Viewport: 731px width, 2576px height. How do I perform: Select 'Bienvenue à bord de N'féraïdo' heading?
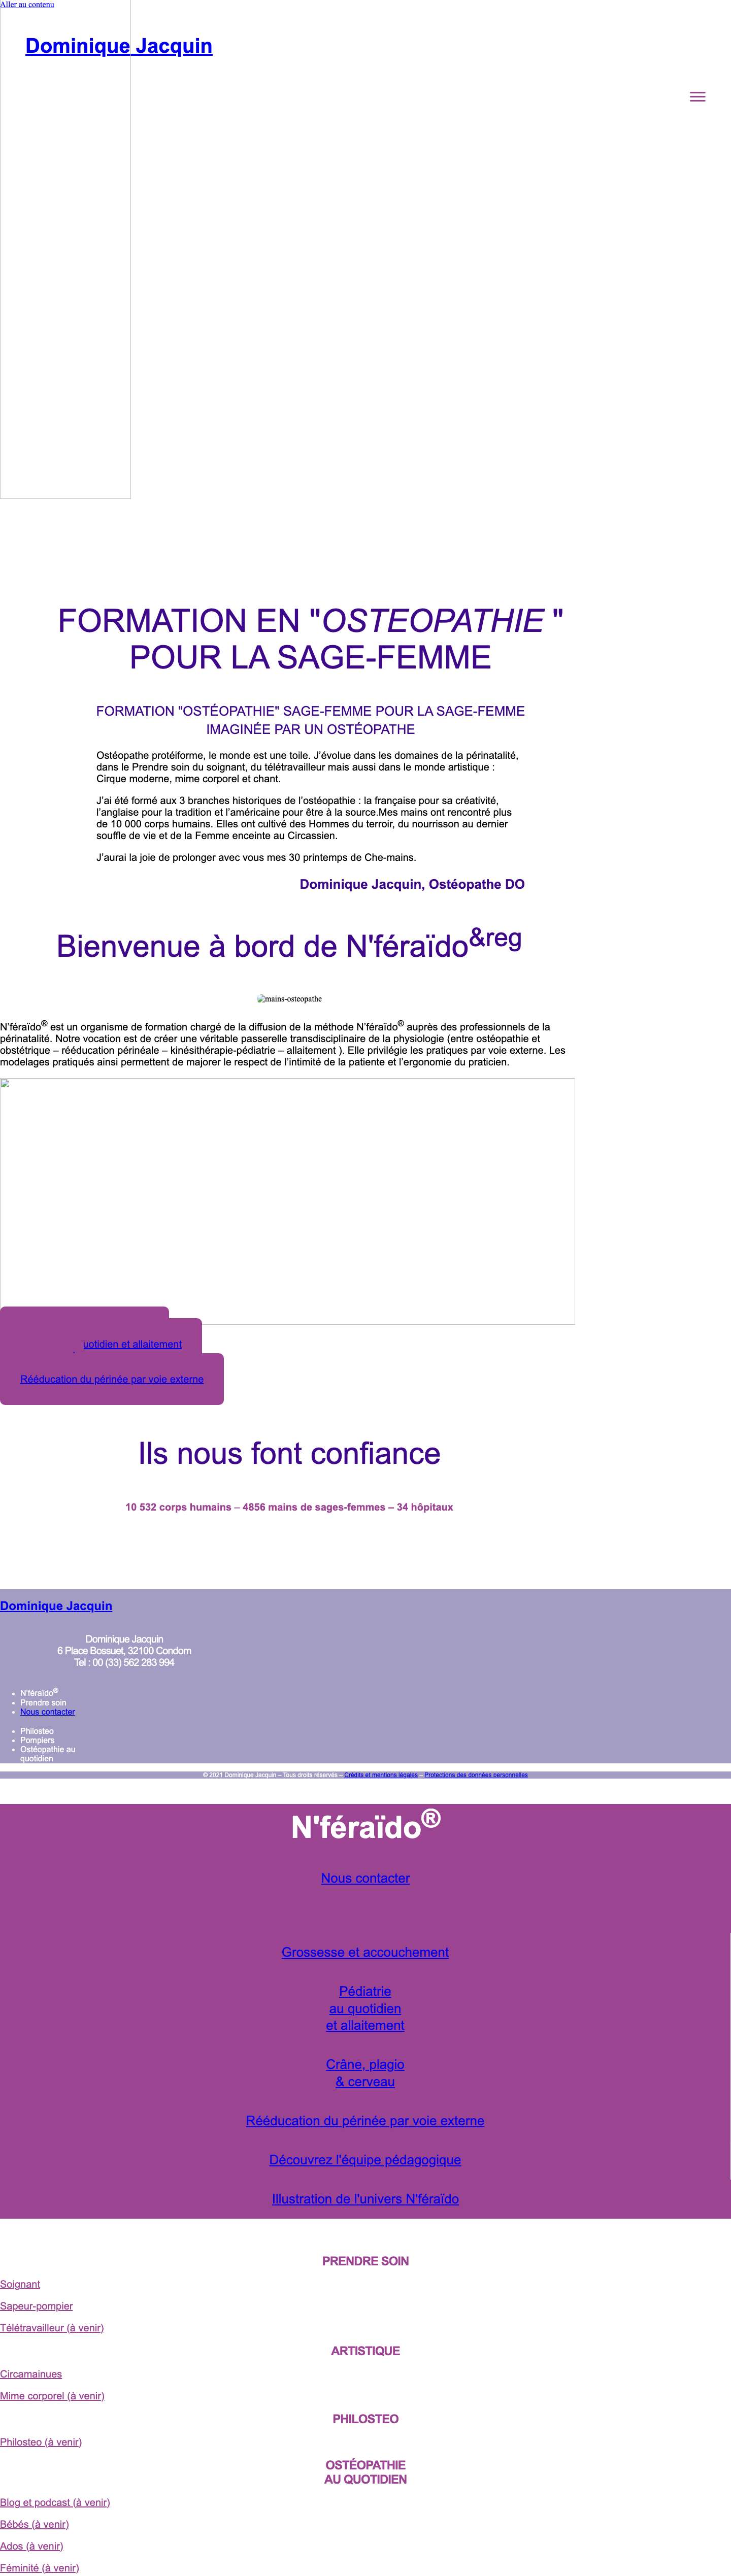coord(289,943)
